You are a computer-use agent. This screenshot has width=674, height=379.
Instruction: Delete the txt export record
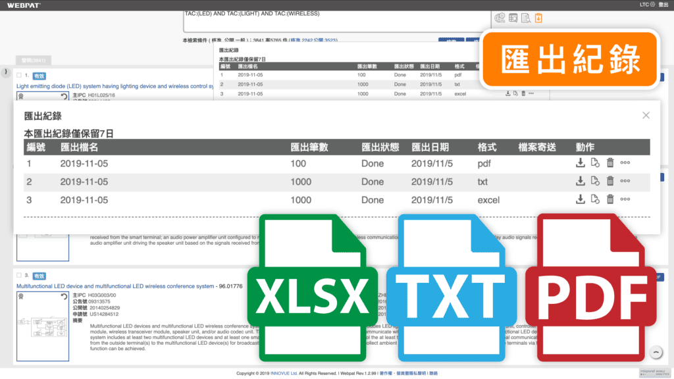610,182
